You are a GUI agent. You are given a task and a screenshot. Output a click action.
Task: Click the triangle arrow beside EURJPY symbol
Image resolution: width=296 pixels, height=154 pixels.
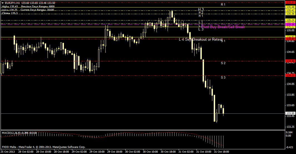[3, 3]
